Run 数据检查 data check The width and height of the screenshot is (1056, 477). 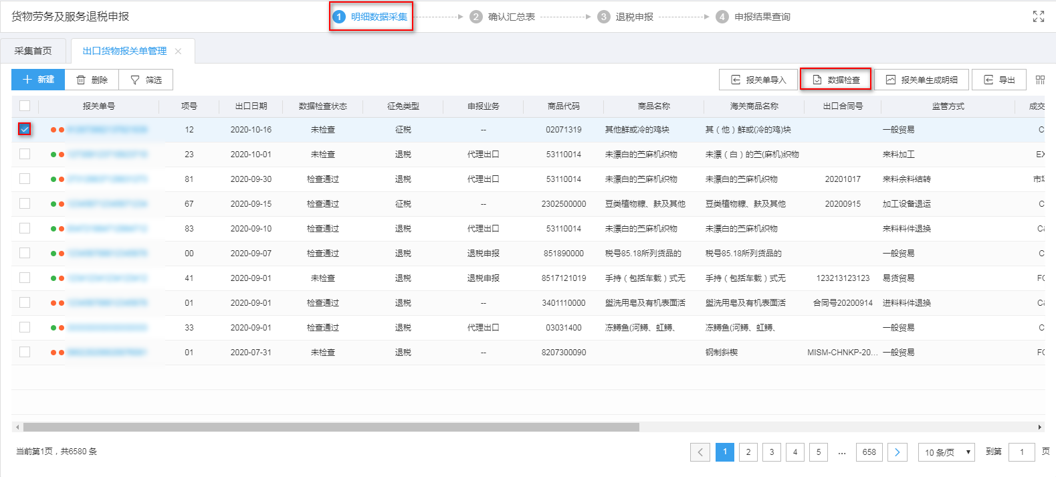point(836,80)
